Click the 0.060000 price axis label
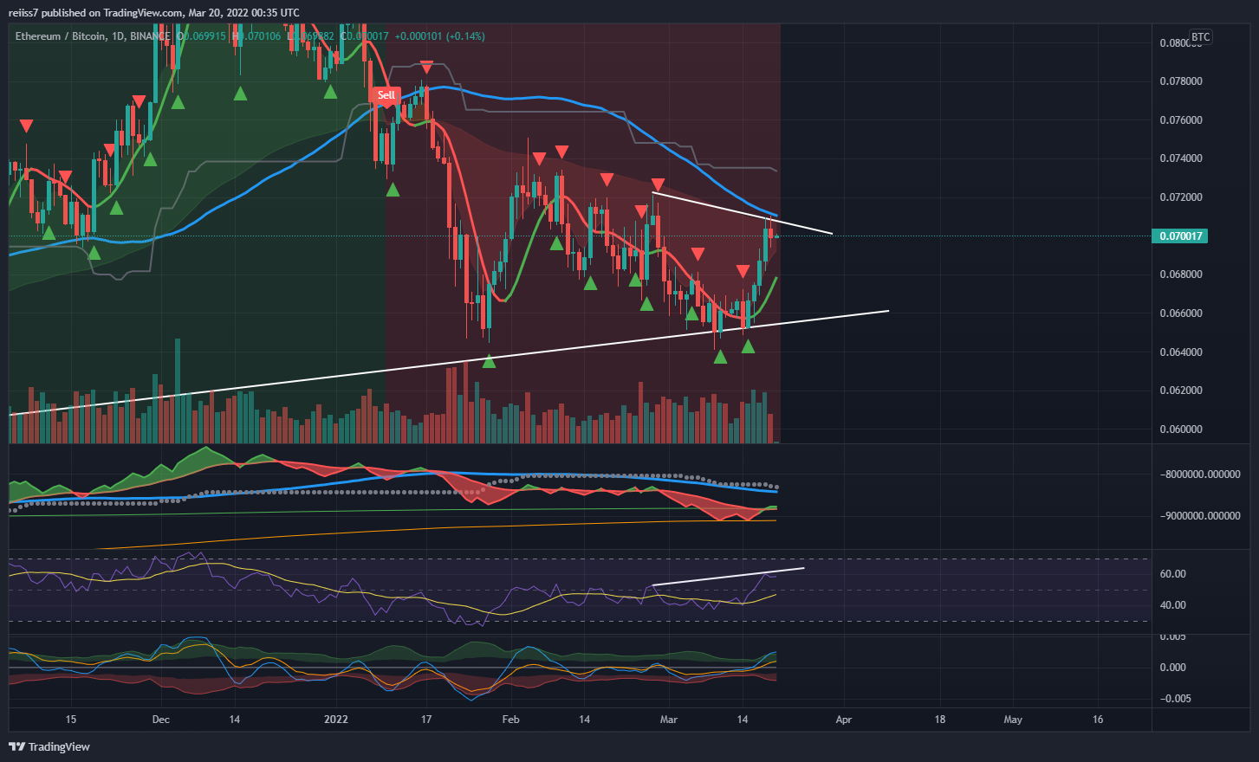Viewport: 1259px width, 762px height. (x=1181, y=429)
